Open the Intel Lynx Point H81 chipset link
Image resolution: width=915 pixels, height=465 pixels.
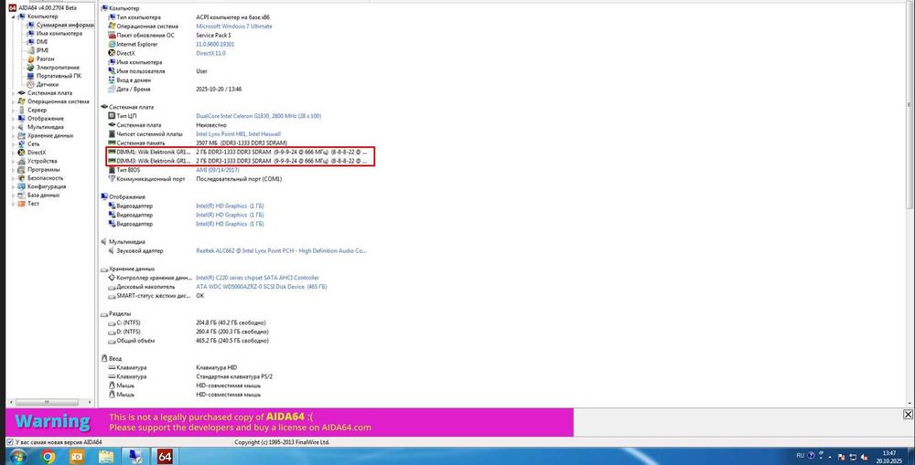coord(238,134)
